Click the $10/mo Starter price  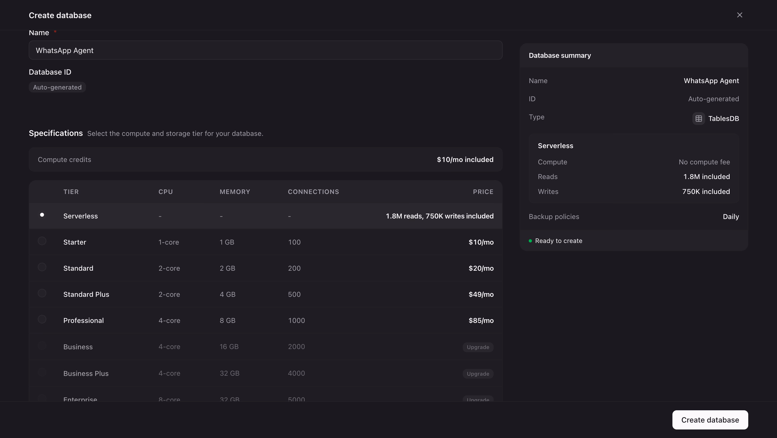point(481,242)
